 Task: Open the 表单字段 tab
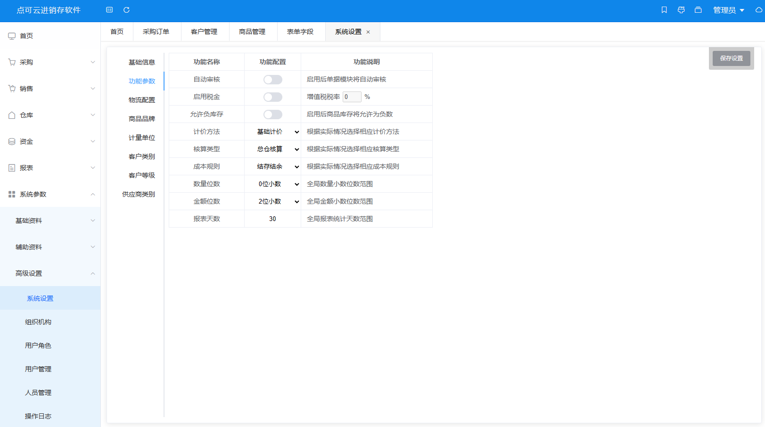pyautogui.click(x=301, y=32)
